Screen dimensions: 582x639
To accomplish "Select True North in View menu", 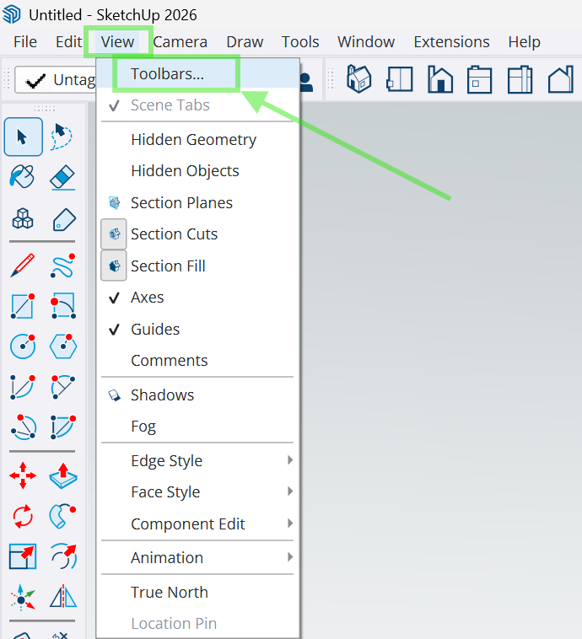I will (x=198, y=592).
